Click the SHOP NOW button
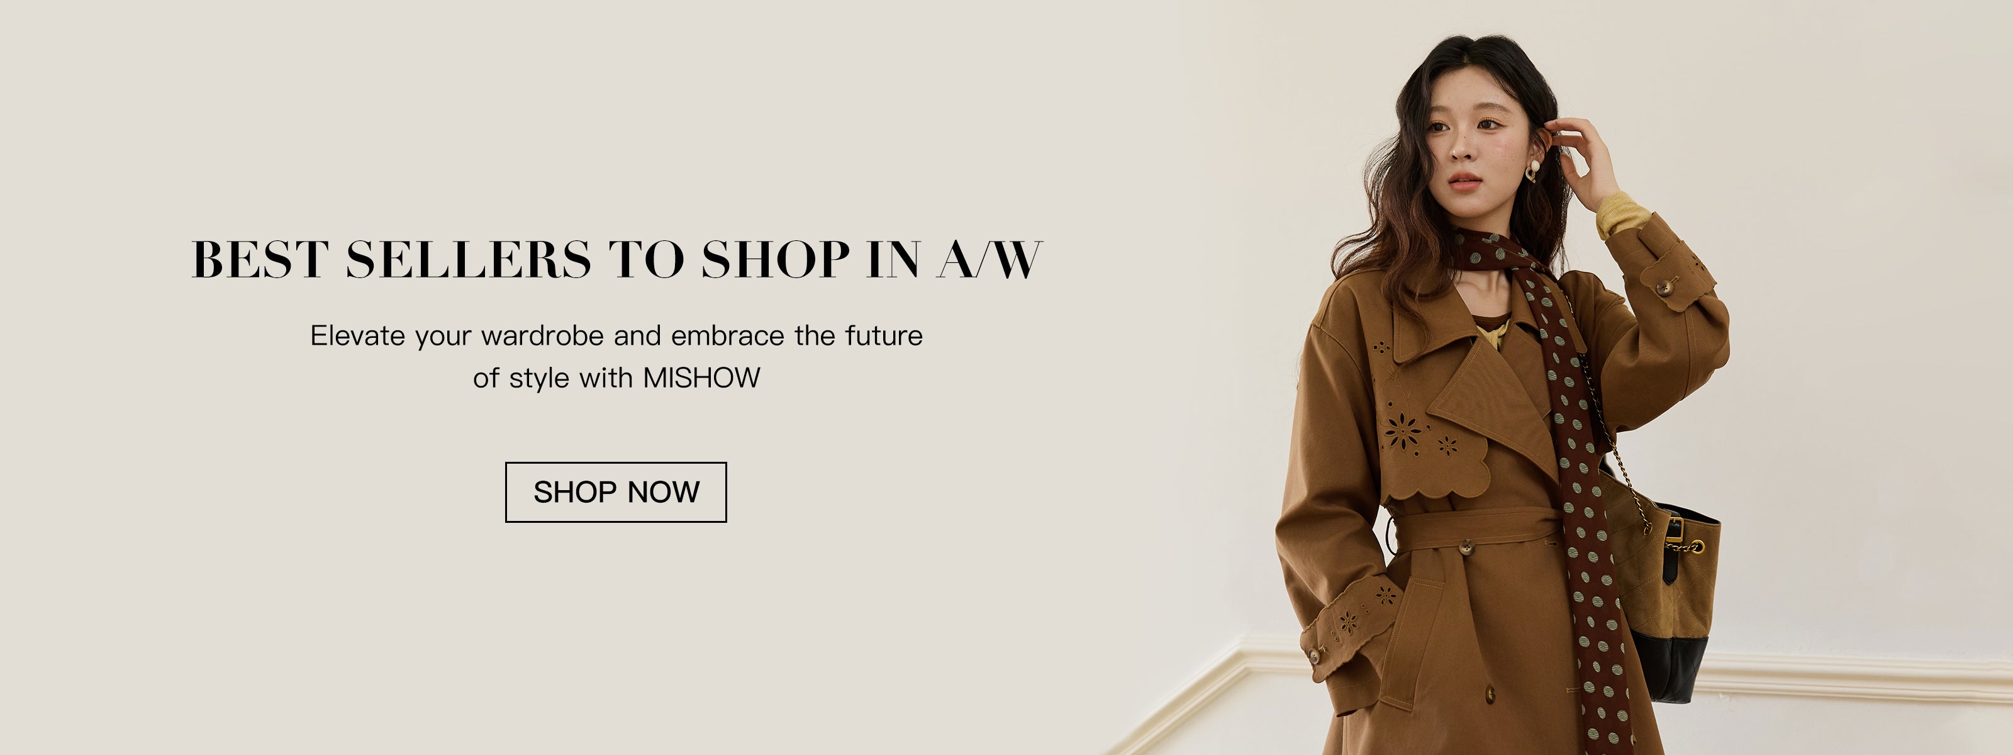 616,491
